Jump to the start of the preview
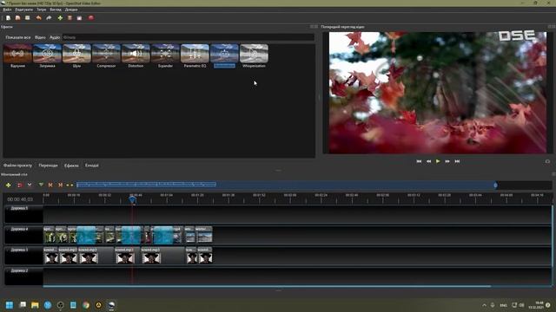 tap(419, 161)
